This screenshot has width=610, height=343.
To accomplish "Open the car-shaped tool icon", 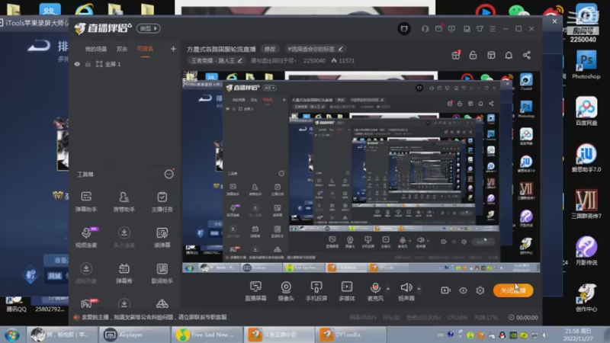I will pyautogui.click(x=162, y=303).
